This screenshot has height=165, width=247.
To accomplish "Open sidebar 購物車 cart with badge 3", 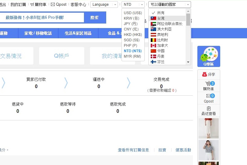I will (x=208, y=86).
